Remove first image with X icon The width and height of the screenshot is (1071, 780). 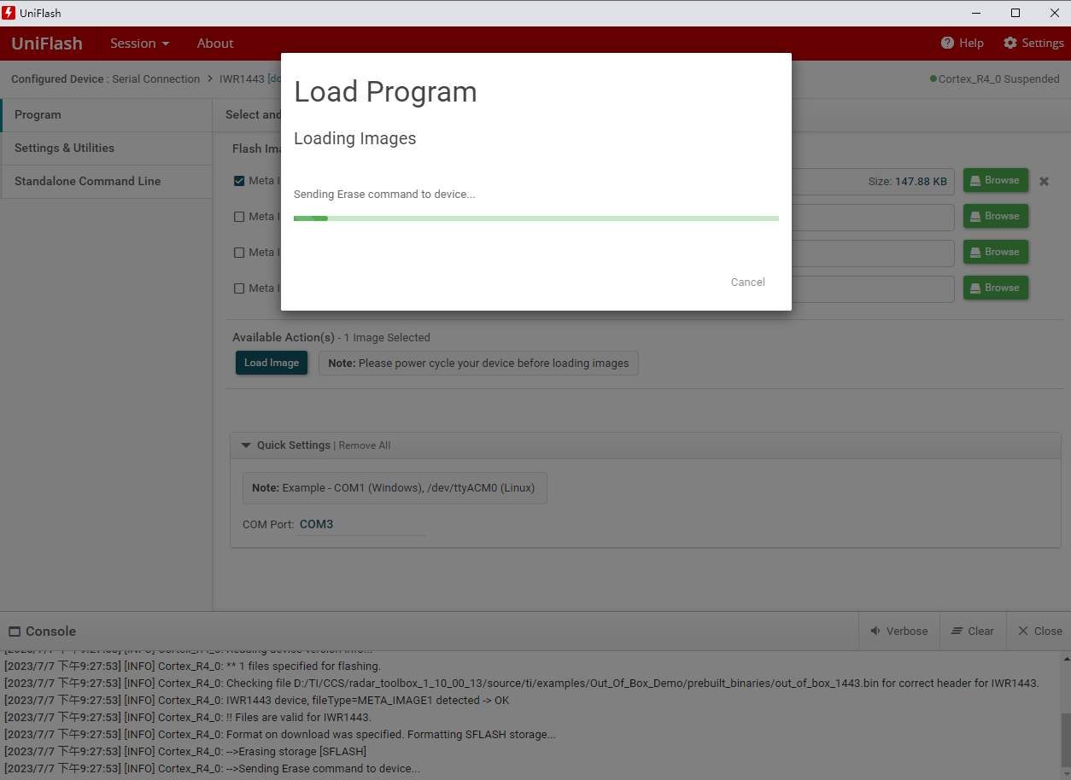[1044, 182]
